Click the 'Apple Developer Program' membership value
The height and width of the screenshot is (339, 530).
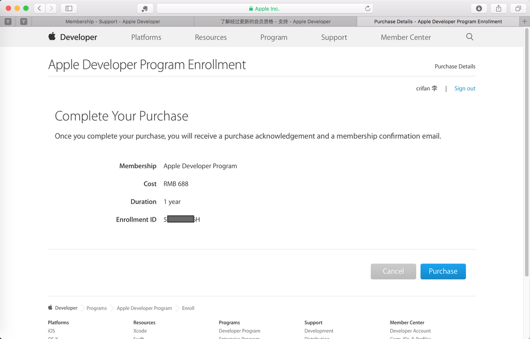tap(200, 166)
